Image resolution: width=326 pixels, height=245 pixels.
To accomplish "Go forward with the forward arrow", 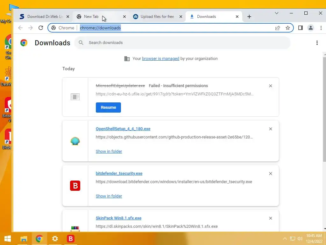I will [x=30, y=28].
